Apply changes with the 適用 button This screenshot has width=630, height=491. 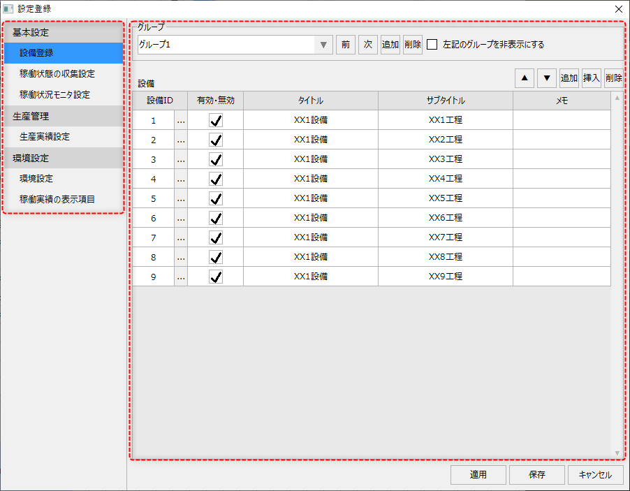(x=478, y=474)
